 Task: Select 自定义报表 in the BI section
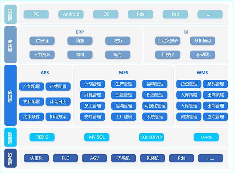tap(168, 41)
